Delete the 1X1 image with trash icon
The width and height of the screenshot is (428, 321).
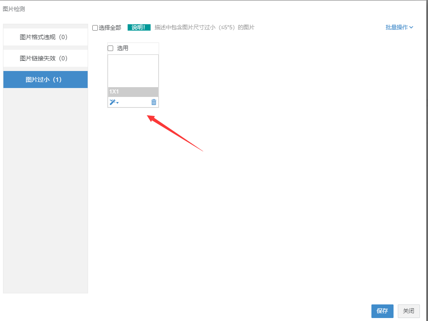point(154,102)
